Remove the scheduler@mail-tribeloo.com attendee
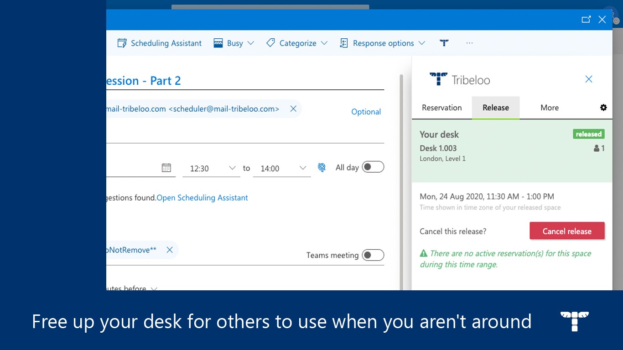Image resolution: width=623 pixels, height=350 pixels. click(293, 108)
